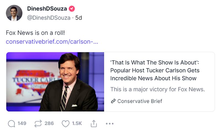Open the @DineshDSouza handle

(x=48, y=18)
